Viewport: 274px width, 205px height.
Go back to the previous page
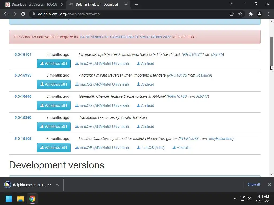click(6, 14)
